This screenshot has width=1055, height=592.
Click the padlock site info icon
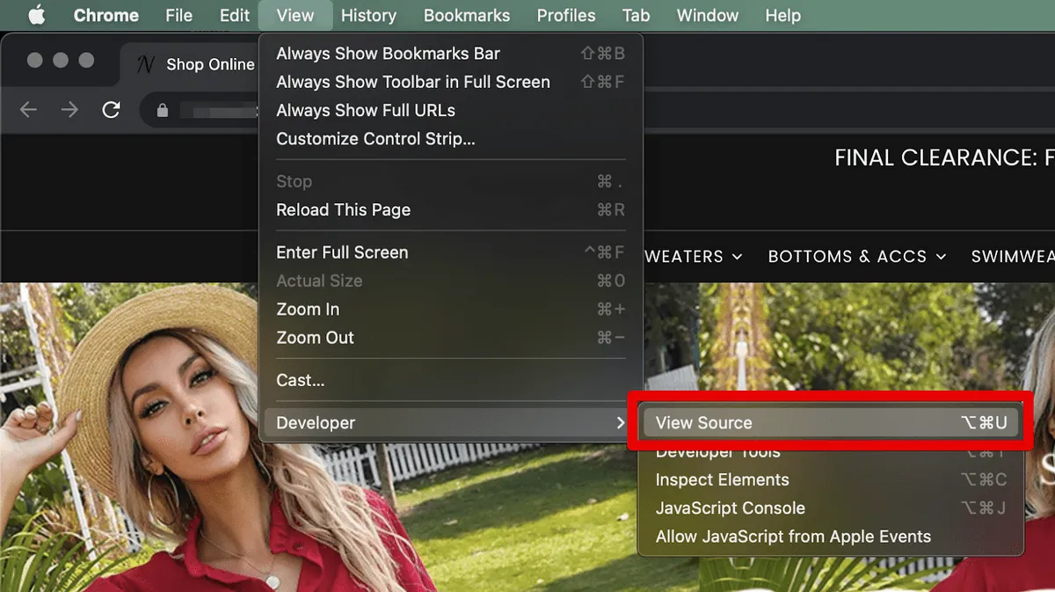tap(162, 110)
